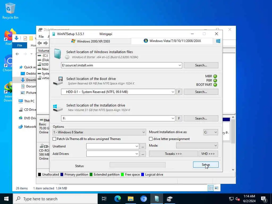Expand the Installation drive F: dropdown
The height and width of the screenshot is (204, 272).
173,118
